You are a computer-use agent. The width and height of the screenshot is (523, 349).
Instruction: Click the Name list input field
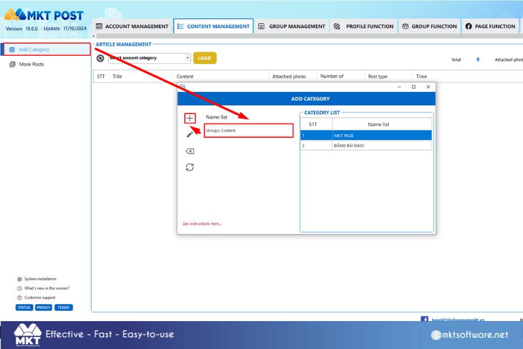click(249, 130)
